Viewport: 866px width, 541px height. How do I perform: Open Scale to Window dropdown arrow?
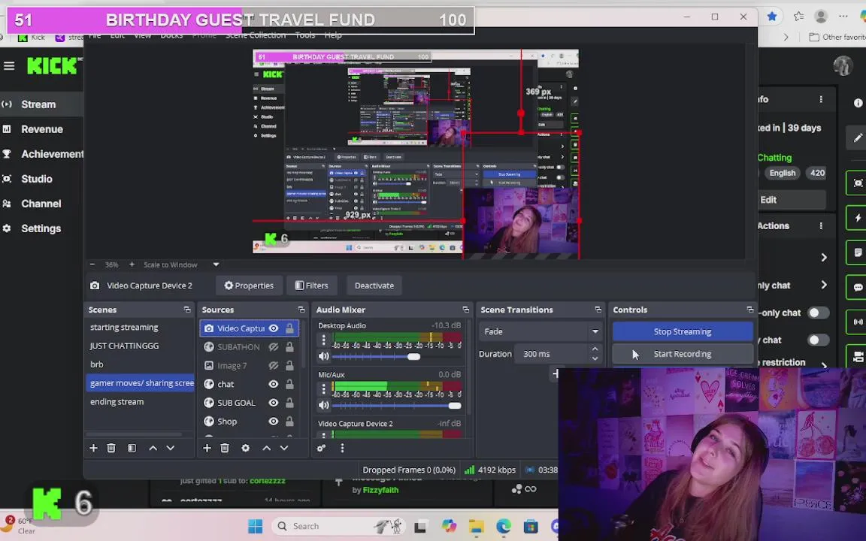216,265
